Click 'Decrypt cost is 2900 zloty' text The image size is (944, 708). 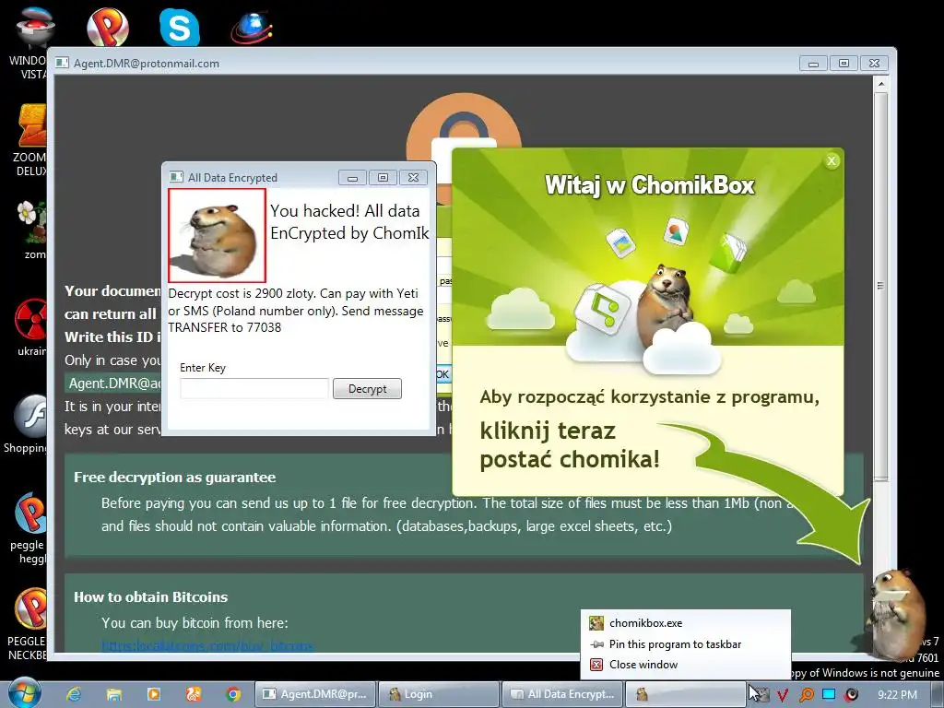[242, 294]
